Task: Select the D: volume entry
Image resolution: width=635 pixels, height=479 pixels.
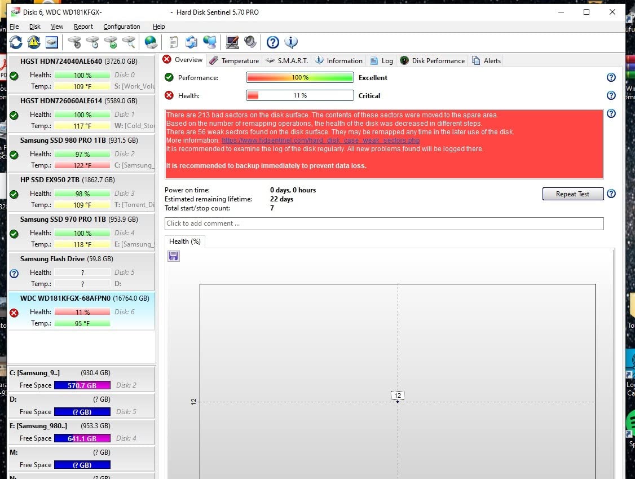Action: point(81,405)
